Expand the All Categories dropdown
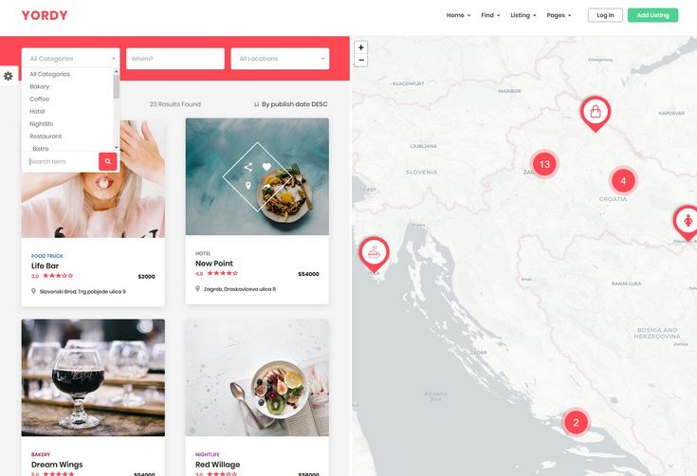The image size is (697, 476). point(71,59)
